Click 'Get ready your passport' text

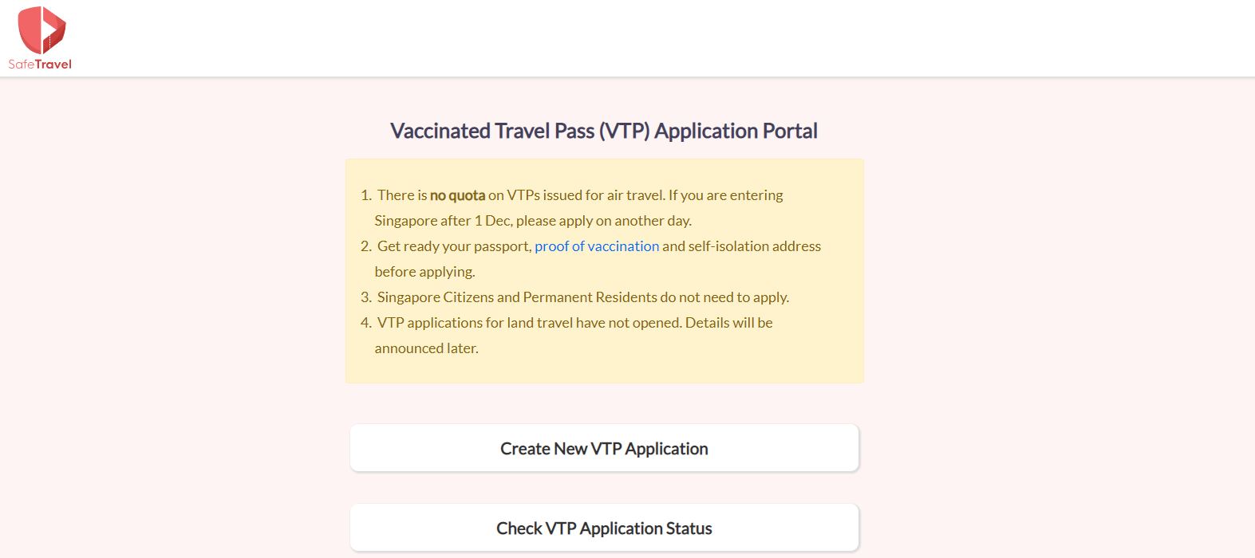point(453,246)
